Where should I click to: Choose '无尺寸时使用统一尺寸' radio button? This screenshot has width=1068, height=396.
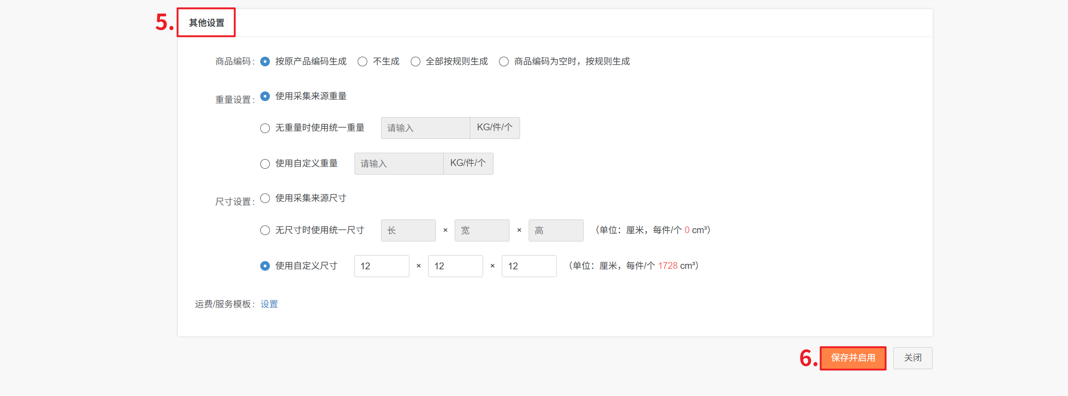[265, 230]
